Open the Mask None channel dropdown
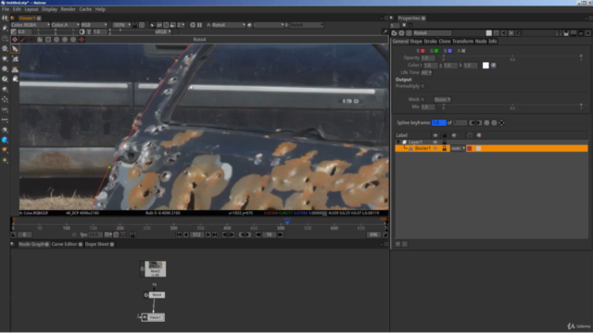This screenshot has height=333, width=593. pyautogui.click(x=442, y=99)
